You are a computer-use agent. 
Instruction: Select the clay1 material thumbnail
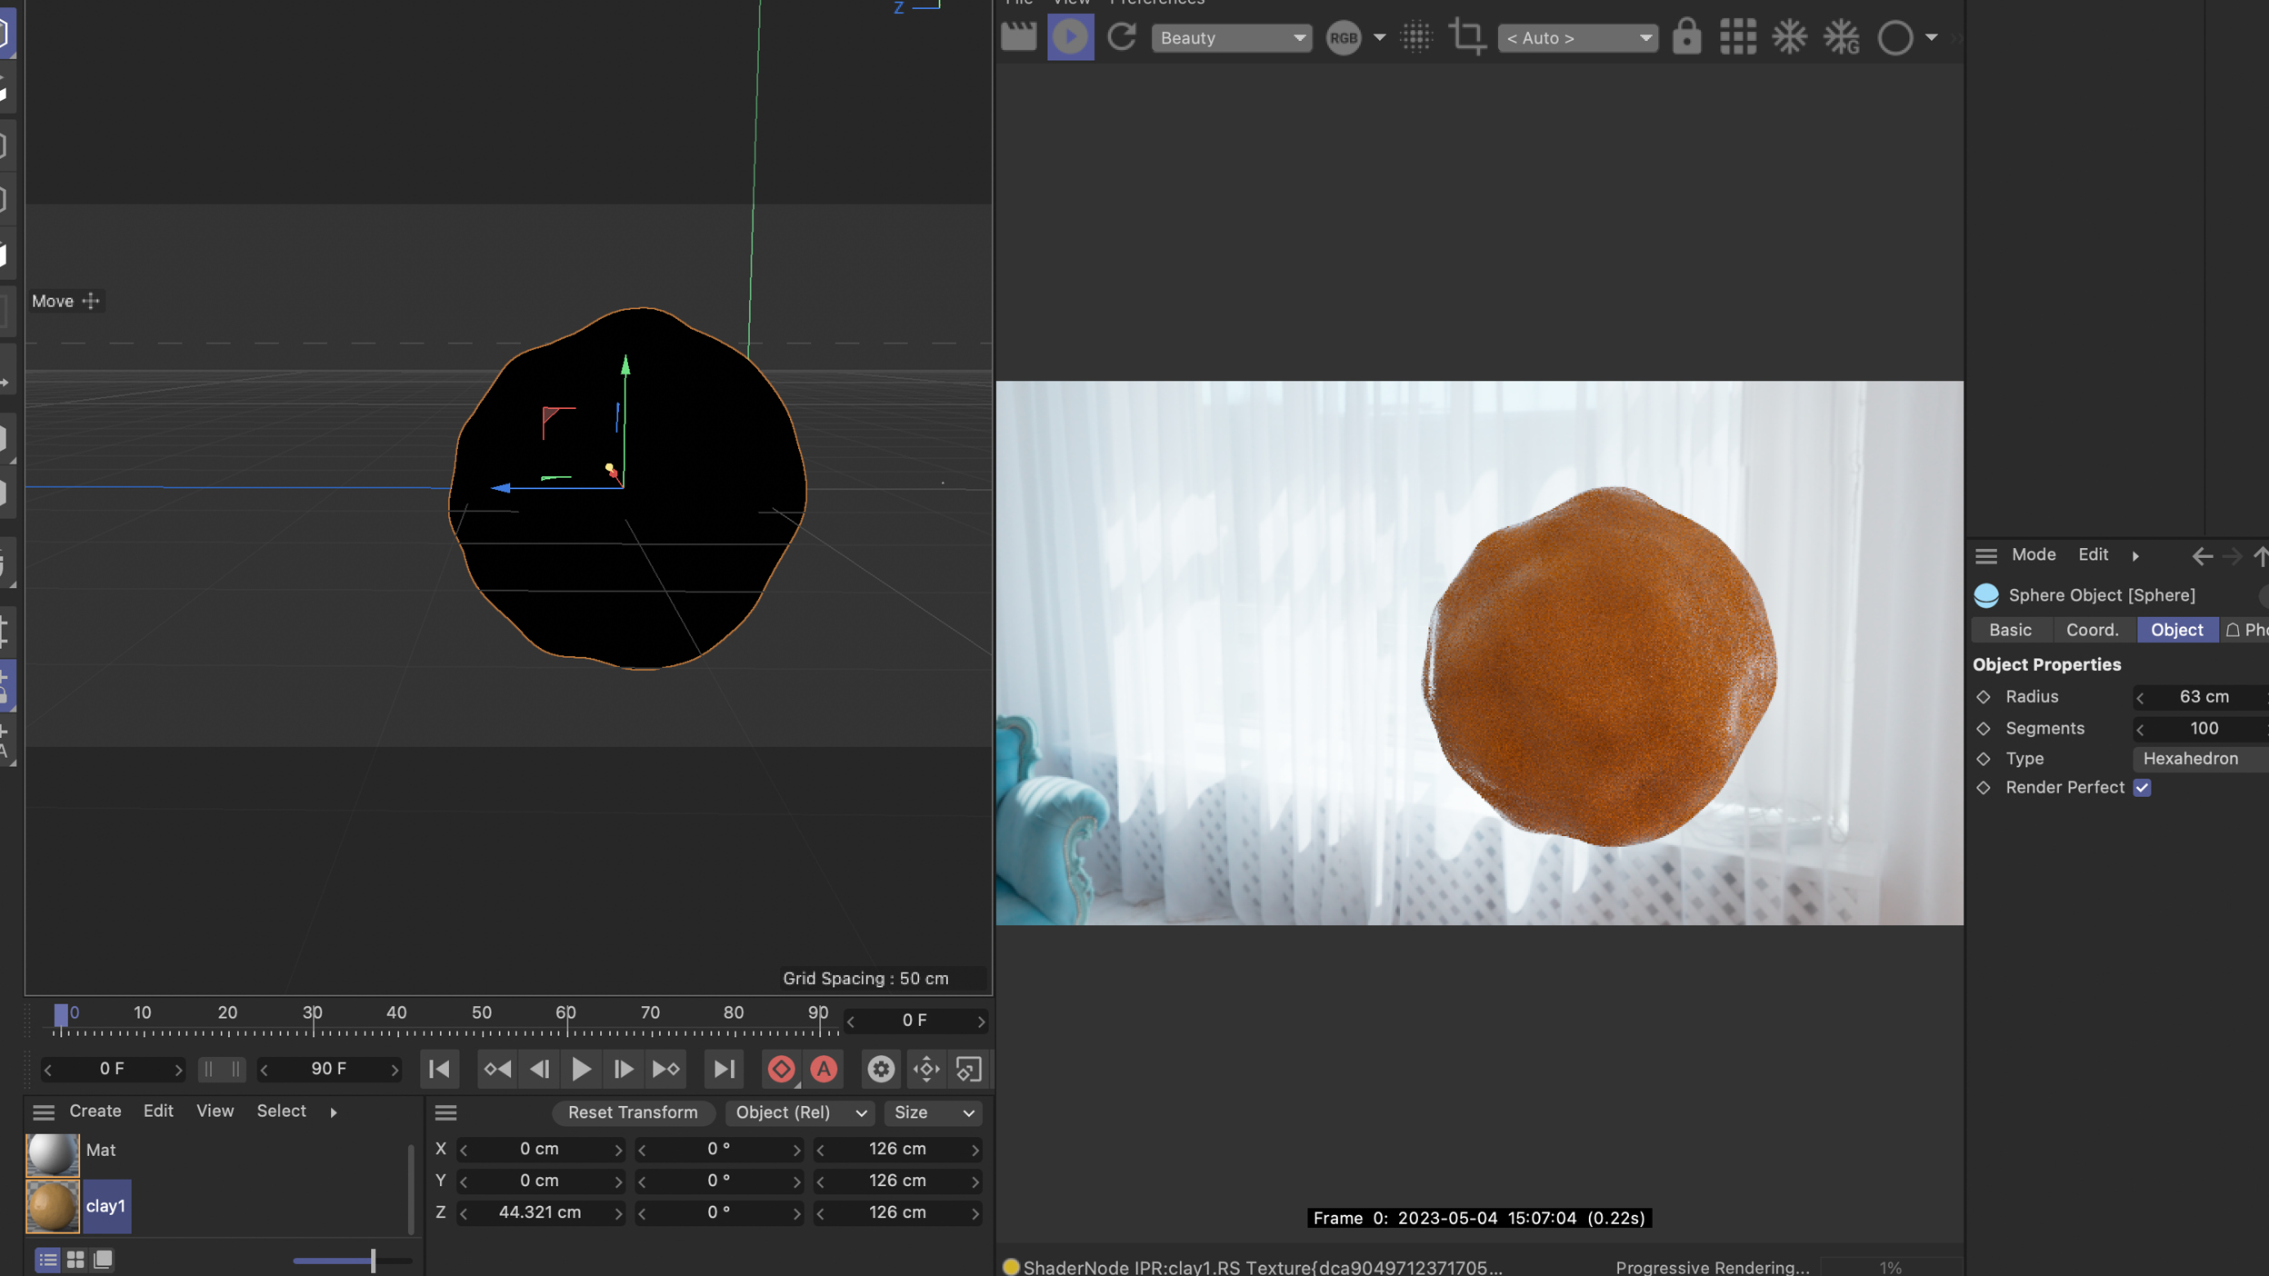(x=53, y=1206)
